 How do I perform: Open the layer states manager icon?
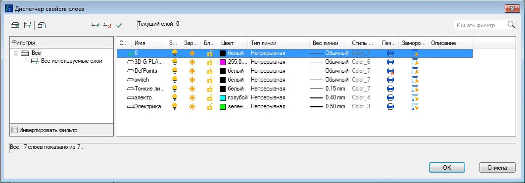[x=42, y=25]
